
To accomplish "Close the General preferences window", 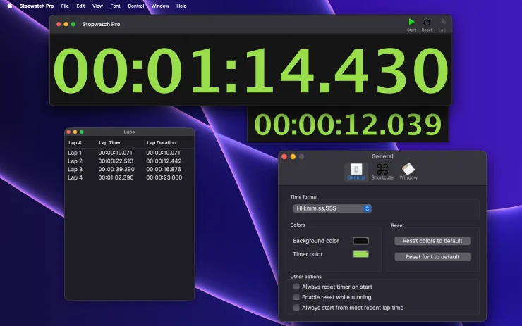I will [284, 156].
